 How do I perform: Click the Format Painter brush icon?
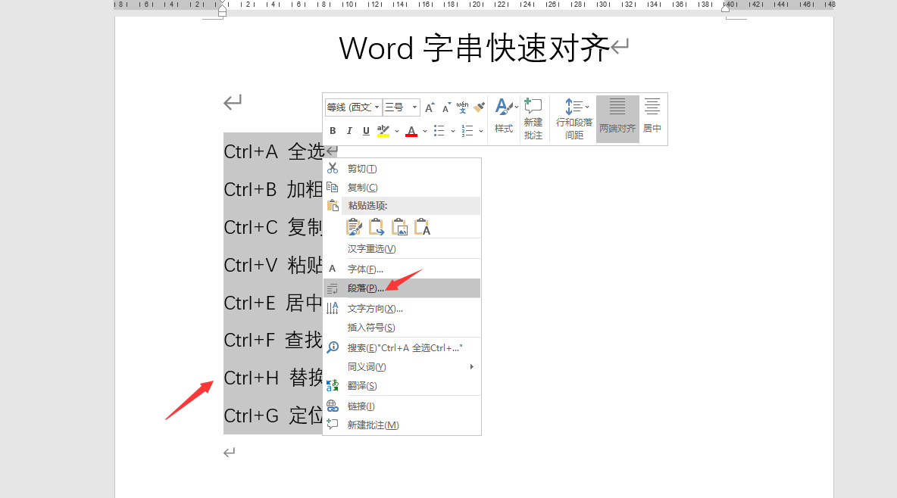[479, 107]
